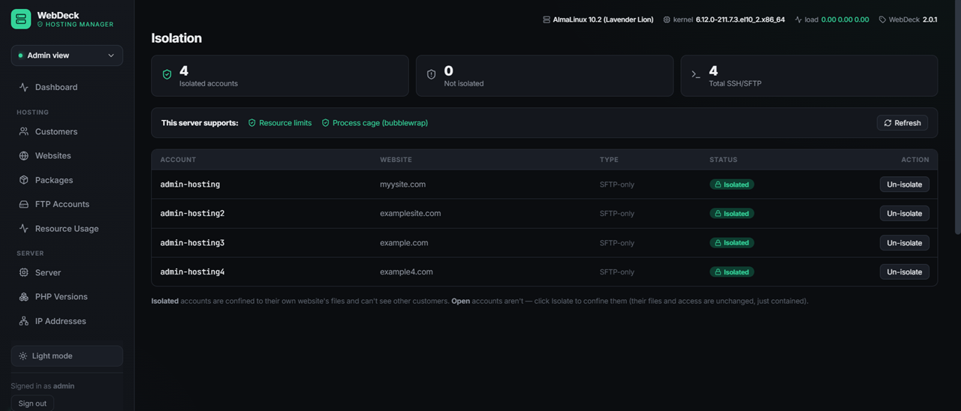Click the WEBSITE column header
961x411 pixels.
tap(396, 160)
